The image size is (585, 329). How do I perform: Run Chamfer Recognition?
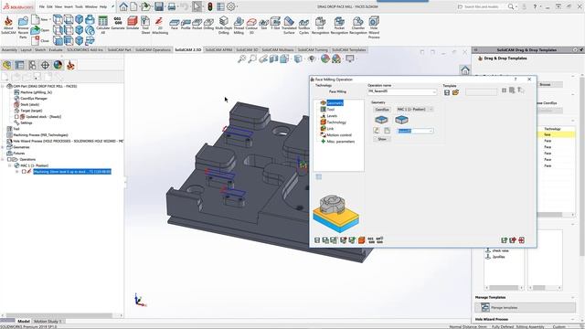click(358, 25)
